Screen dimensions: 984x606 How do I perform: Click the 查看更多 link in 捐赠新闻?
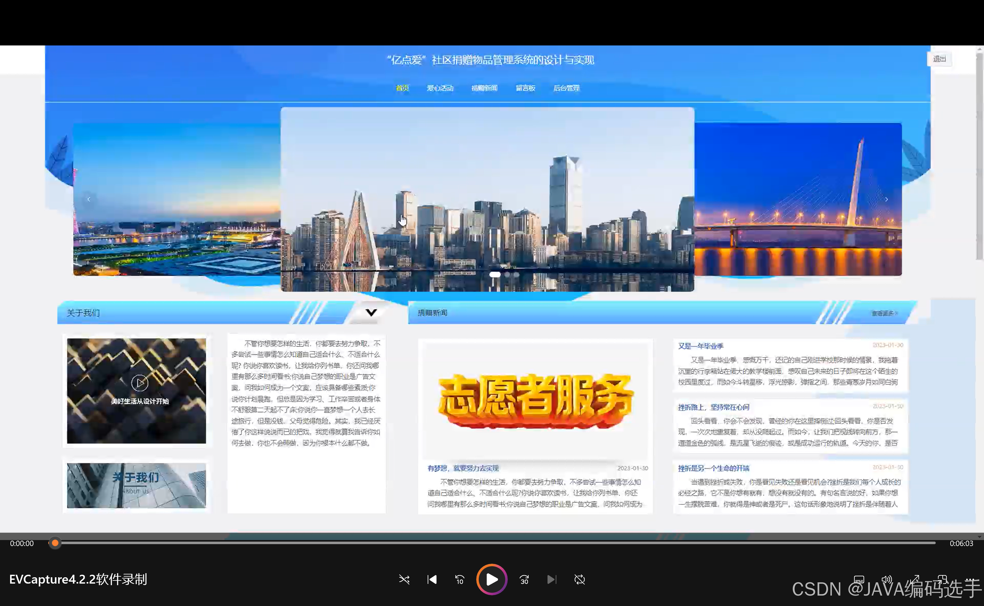[885, 313]
